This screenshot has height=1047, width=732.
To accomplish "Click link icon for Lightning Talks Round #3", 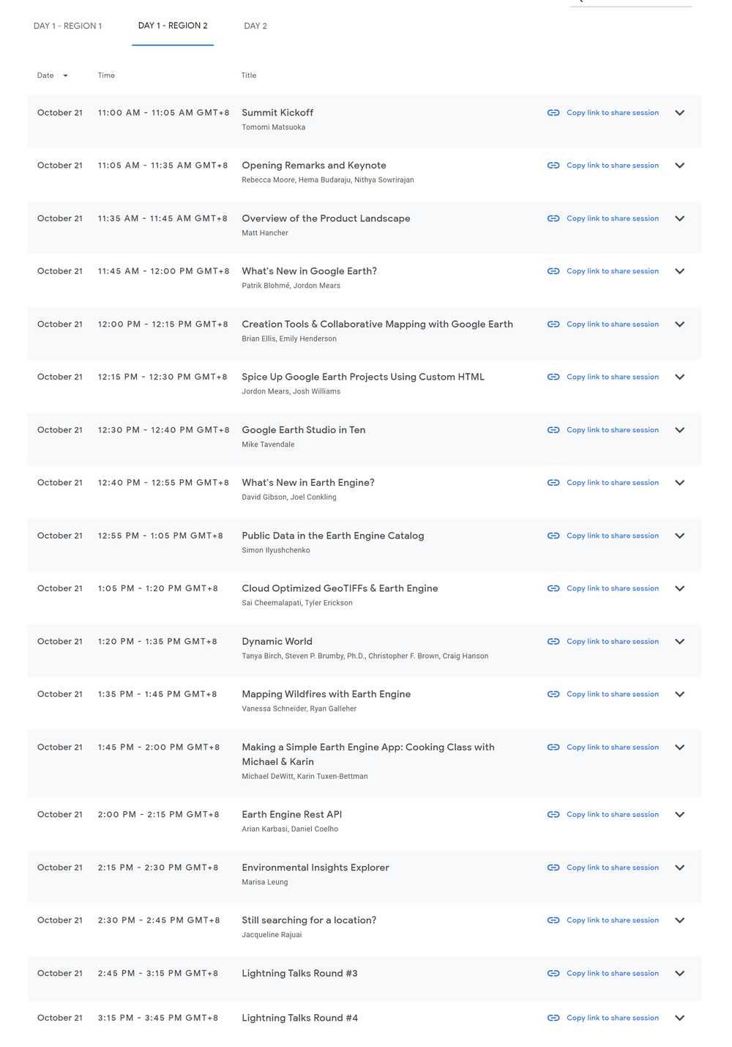I will pyautogui.click(x=553, y=974).
